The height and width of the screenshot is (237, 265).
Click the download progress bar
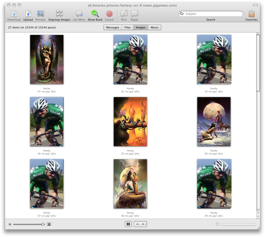point(239,224)
